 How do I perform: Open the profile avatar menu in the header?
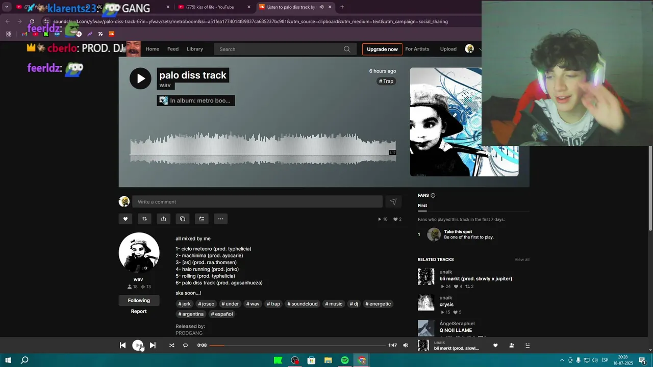click(469, 49)
